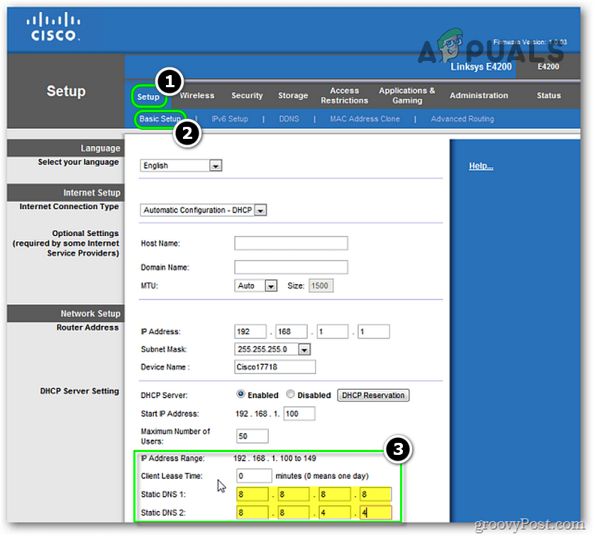593x535 pixels.
Task: Click the DHCP Reservation button
Action: pos(373,395)
